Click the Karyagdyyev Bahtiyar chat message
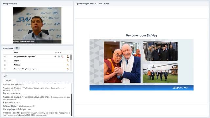Viewport: 210px width, 118px height. click(17, 109)
